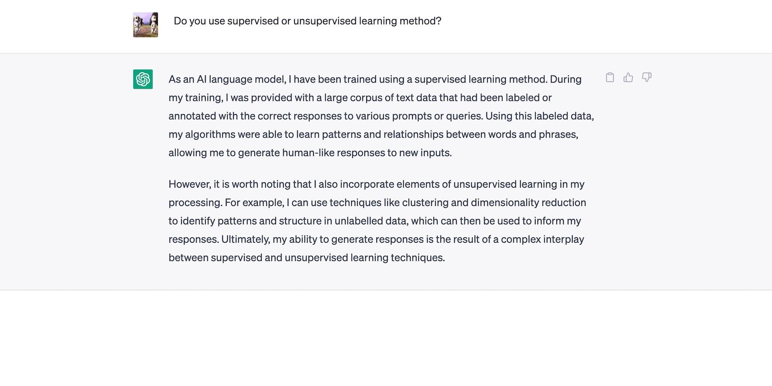The image size is (772, 386).
Task: Click the thumbs up icon
Action: pyautogui.click(x=628, y=78)
